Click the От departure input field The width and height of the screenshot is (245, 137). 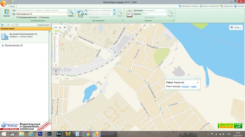tap(100, 10)
